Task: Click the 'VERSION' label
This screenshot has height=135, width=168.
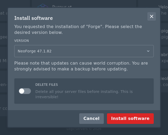Action: (x=22, y=41)
